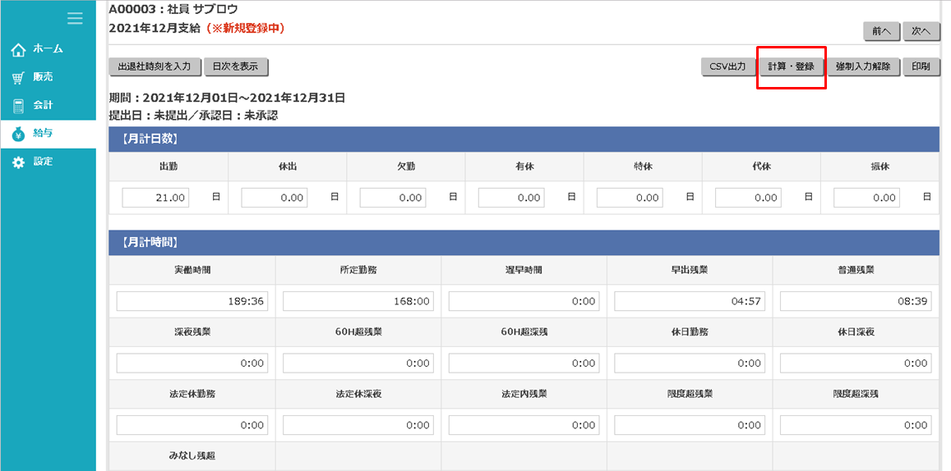Open the 販売 sidebar menu
This screenshot has height=471, width=951.
coord(43,77)
